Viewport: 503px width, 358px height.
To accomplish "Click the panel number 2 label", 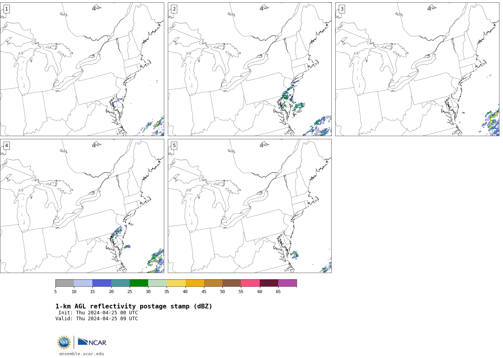I will tap(174, 9).
